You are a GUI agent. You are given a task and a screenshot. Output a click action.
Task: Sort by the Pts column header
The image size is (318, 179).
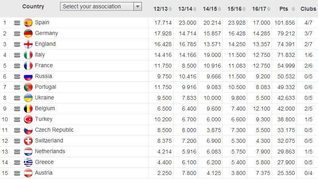pyautogui.click(x=283, y=8)
